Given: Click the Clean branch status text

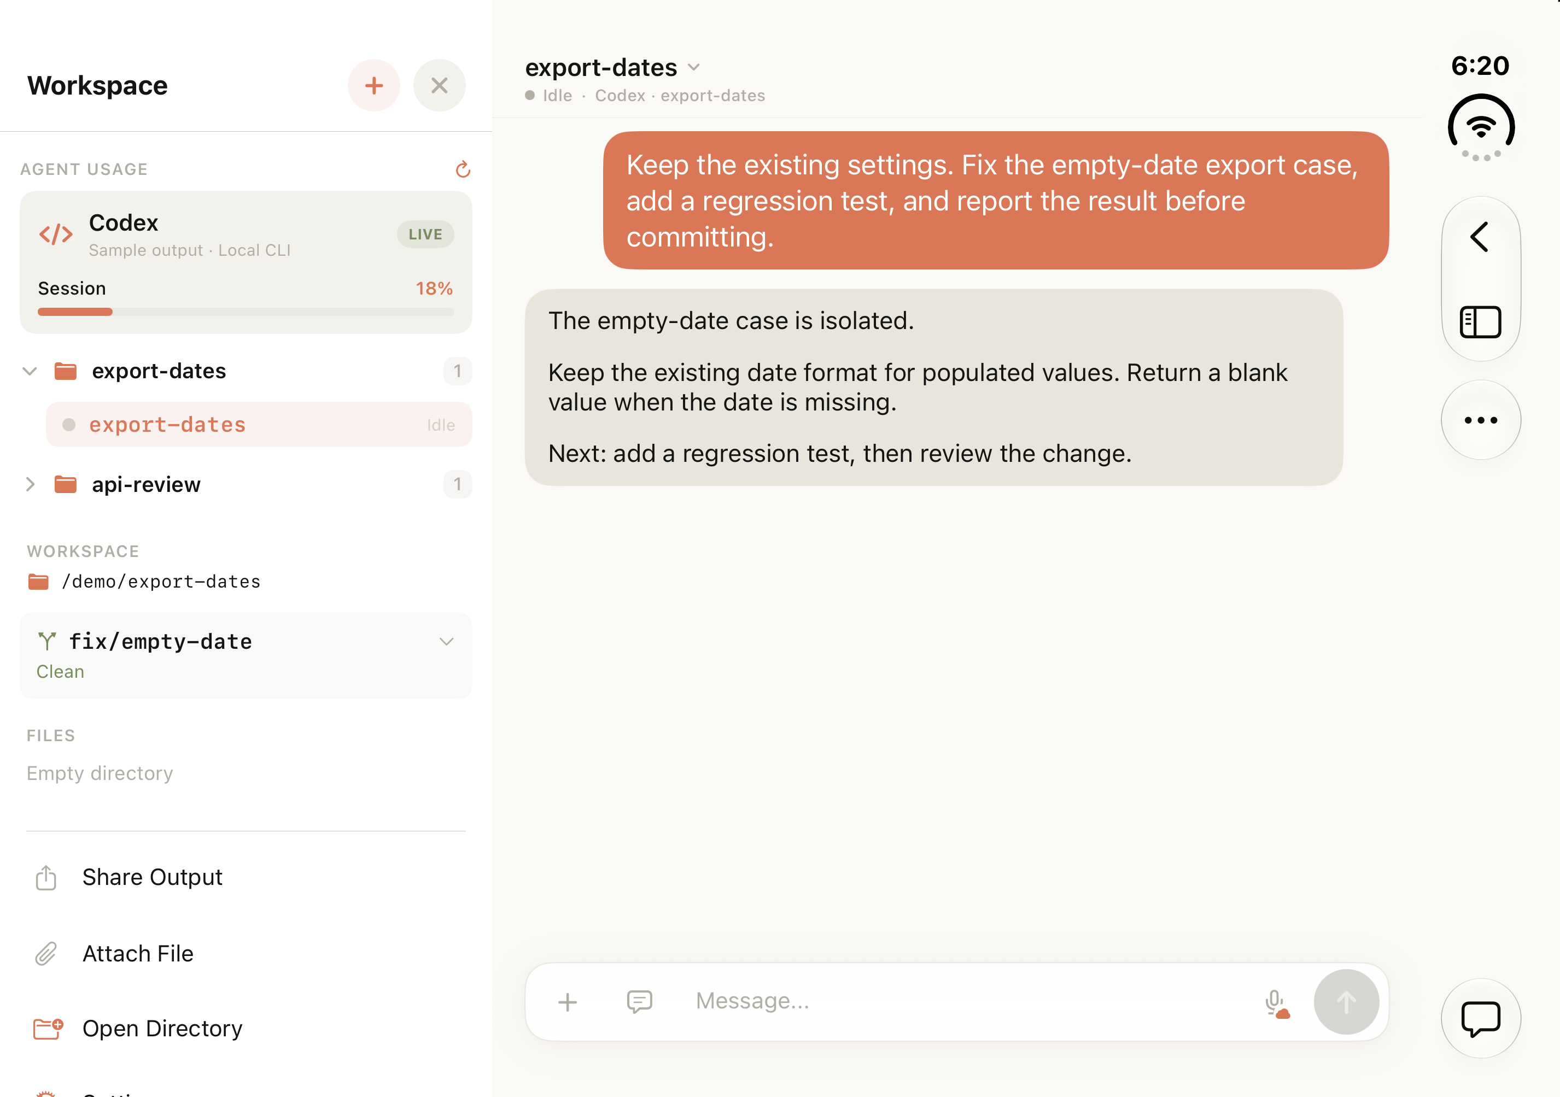Looking at the screenshot, I should click(x=61, y=672).
